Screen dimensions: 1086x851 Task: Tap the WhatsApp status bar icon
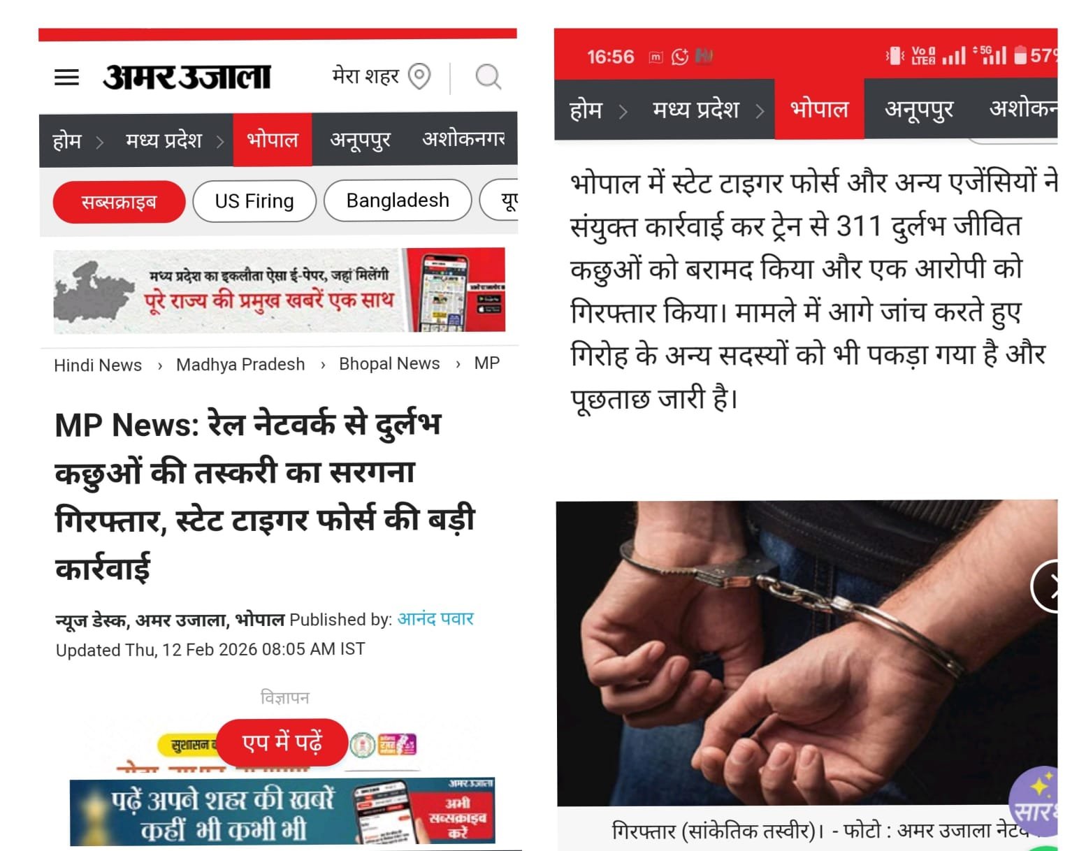click(x=679, y=57)
